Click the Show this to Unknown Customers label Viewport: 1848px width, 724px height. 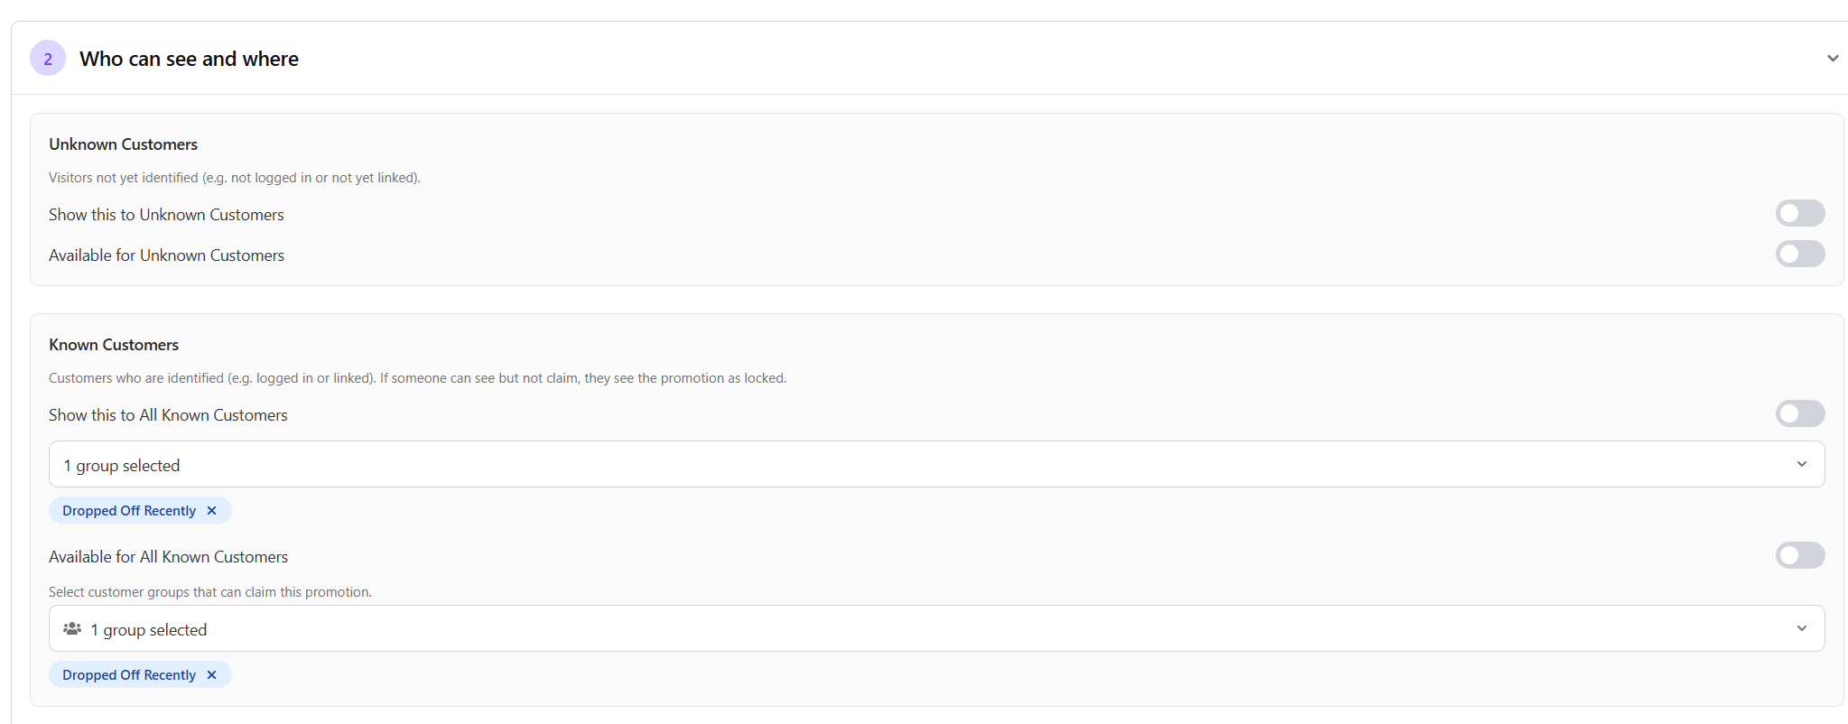click(166, 215)
